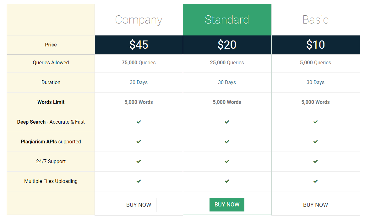
Task: Click Basic plan Multiple Files Uploading checkmark
Action: coord(315,181)
